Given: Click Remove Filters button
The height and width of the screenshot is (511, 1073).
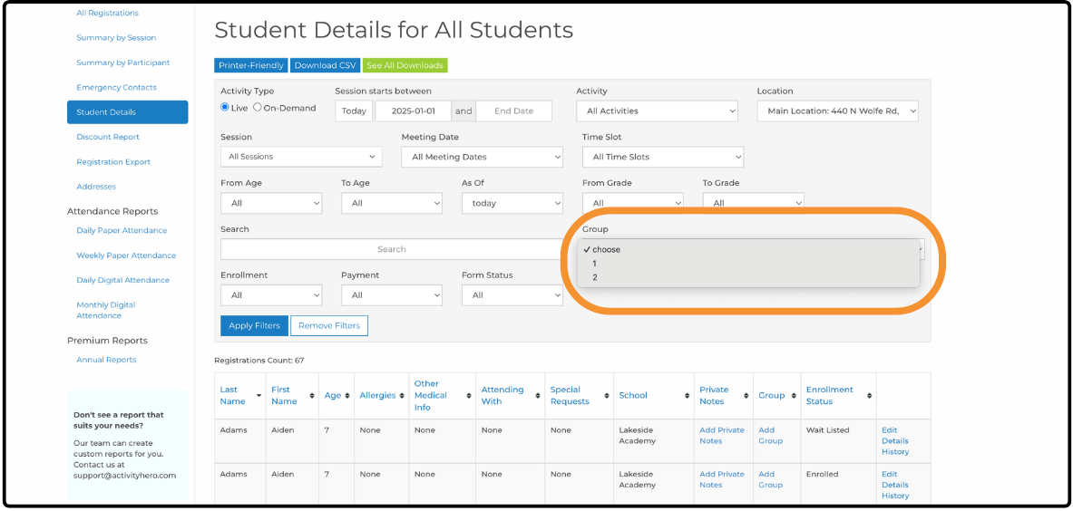Looking at the screenshot, I should 329,326.
